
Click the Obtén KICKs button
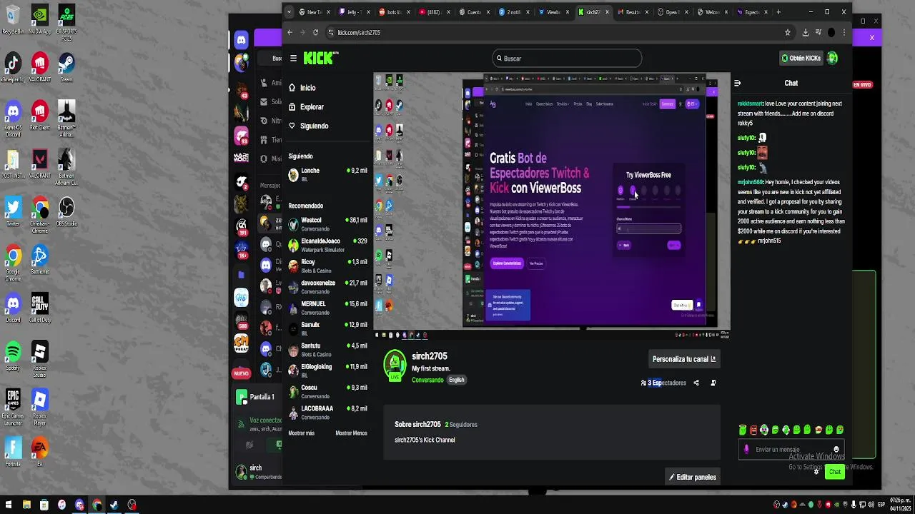tap(801, 59)
